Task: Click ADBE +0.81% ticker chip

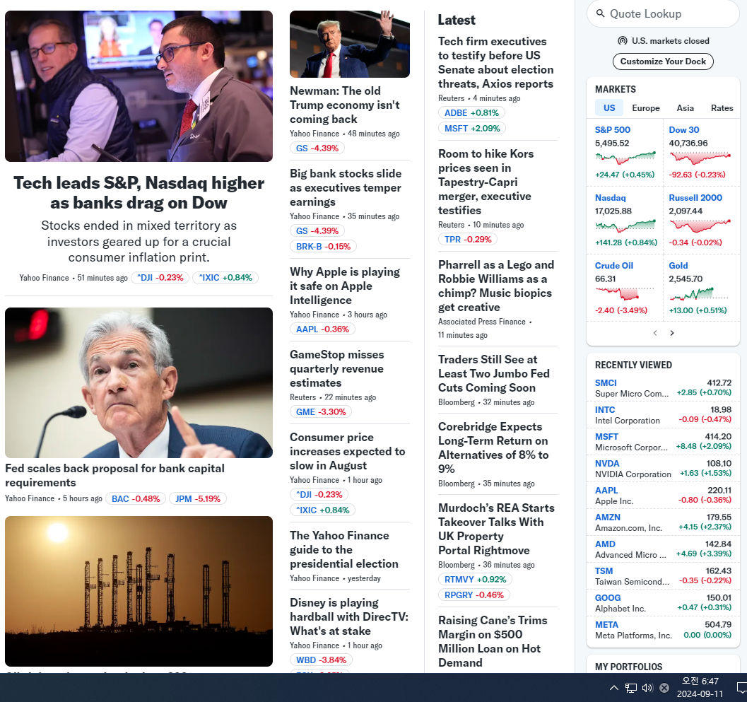Action: [x=471, y=113]
